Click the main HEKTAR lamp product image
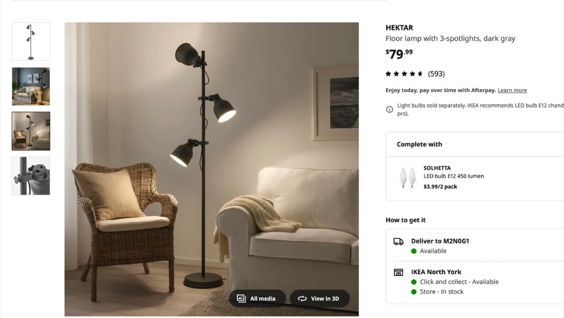 point(211,169)
